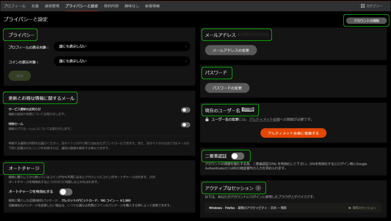The height and width of the screenshot is (221, 391).
Task: Open the カテゴリー grid icon menu
Action: [362, 6]
